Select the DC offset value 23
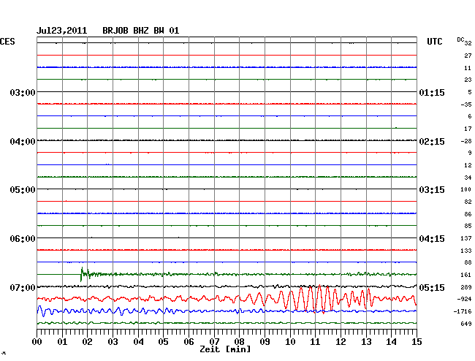 468,80
